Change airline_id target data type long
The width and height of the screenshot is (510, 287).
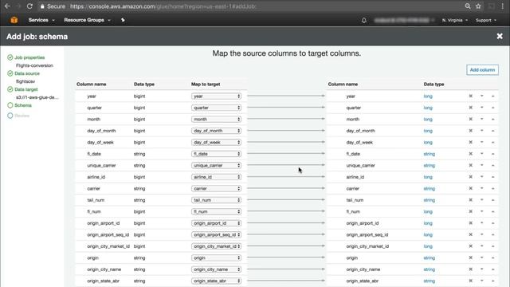click(428, 177)
